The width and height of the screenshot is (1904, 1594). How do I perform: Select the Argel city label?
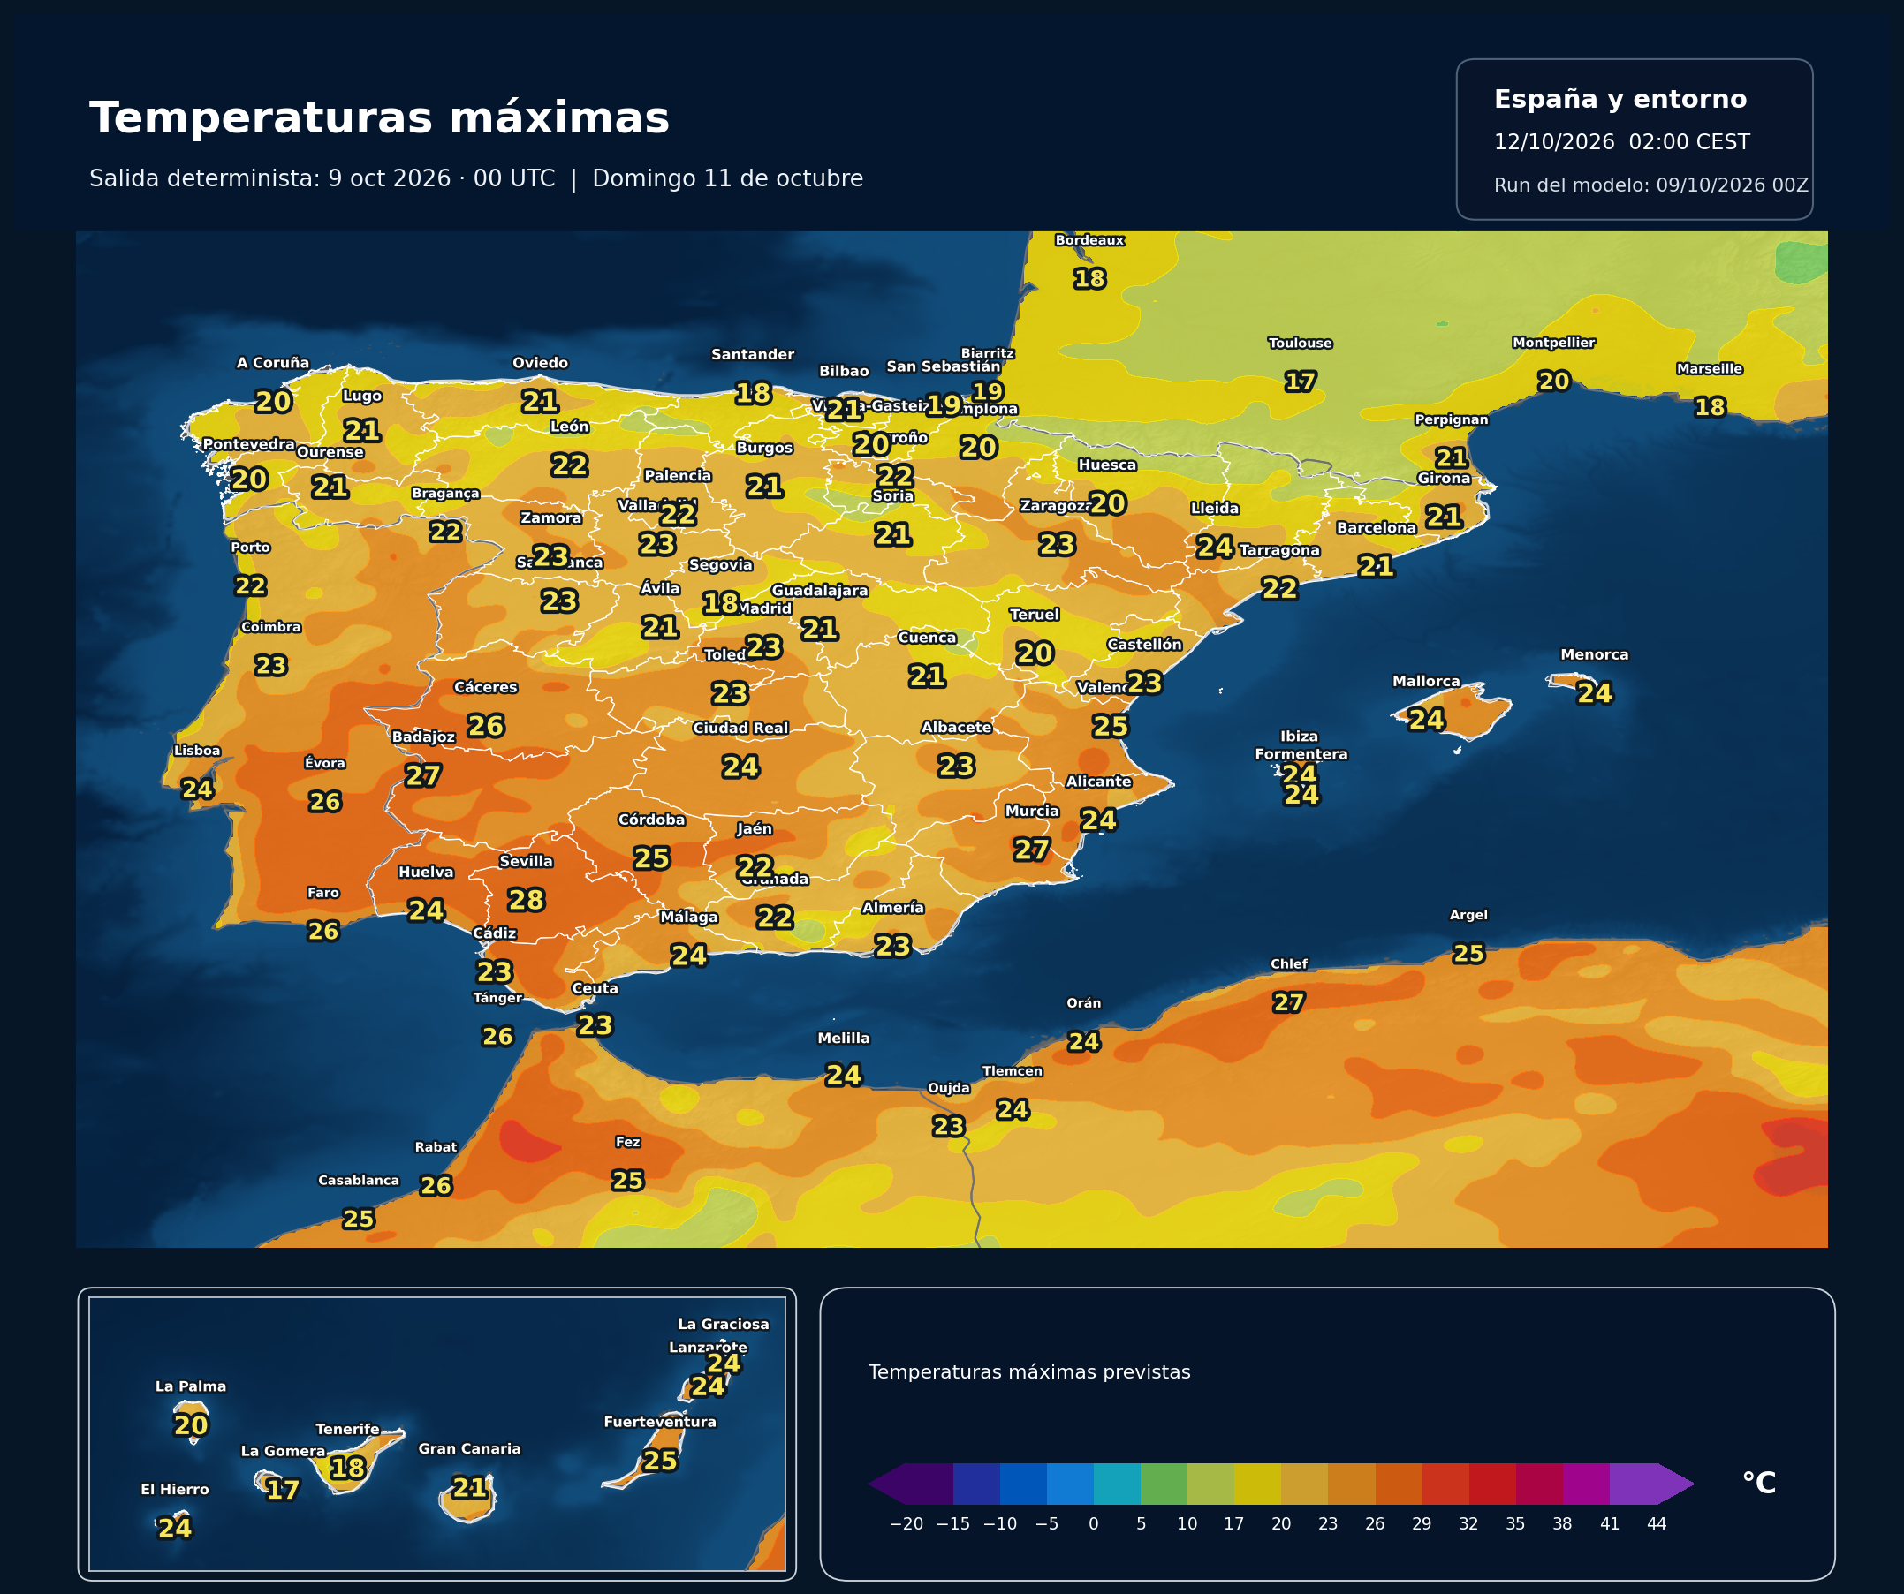coord(1468,915)
